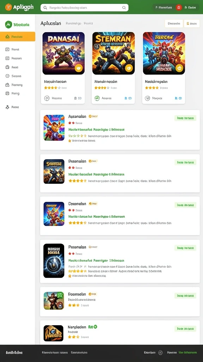Click the magnifier icon inside the search bar
Viewport: 203px width, 362px height.
point(124,8)
